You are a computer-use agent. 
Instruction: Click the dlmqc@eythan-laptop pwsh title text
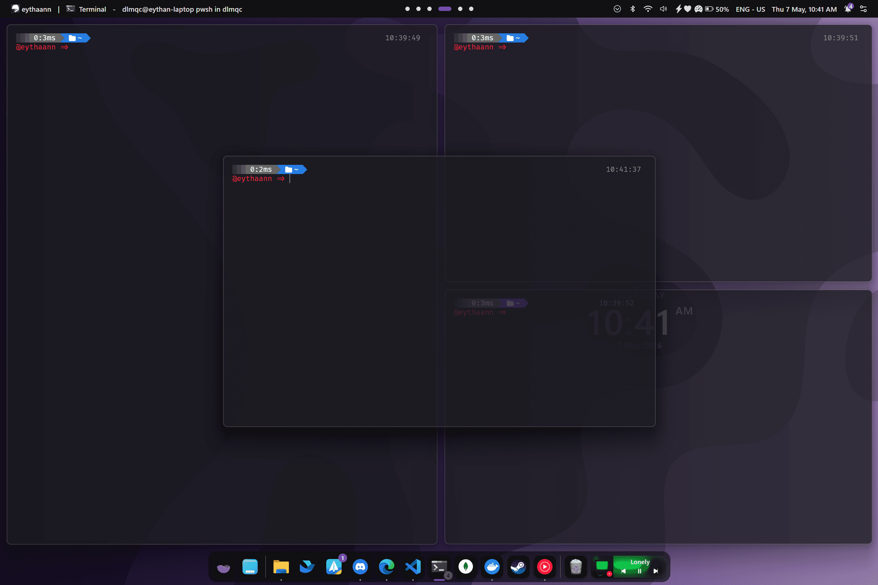[x=182, y=9]
